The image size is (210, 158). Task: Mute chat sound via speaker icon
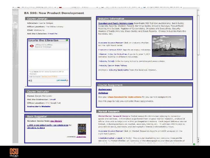click(30, 80)
